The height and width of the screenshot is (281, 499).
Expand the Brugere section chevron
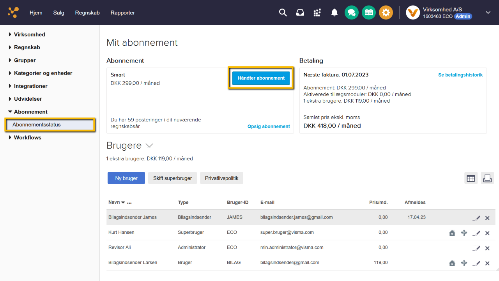point(149,146)
